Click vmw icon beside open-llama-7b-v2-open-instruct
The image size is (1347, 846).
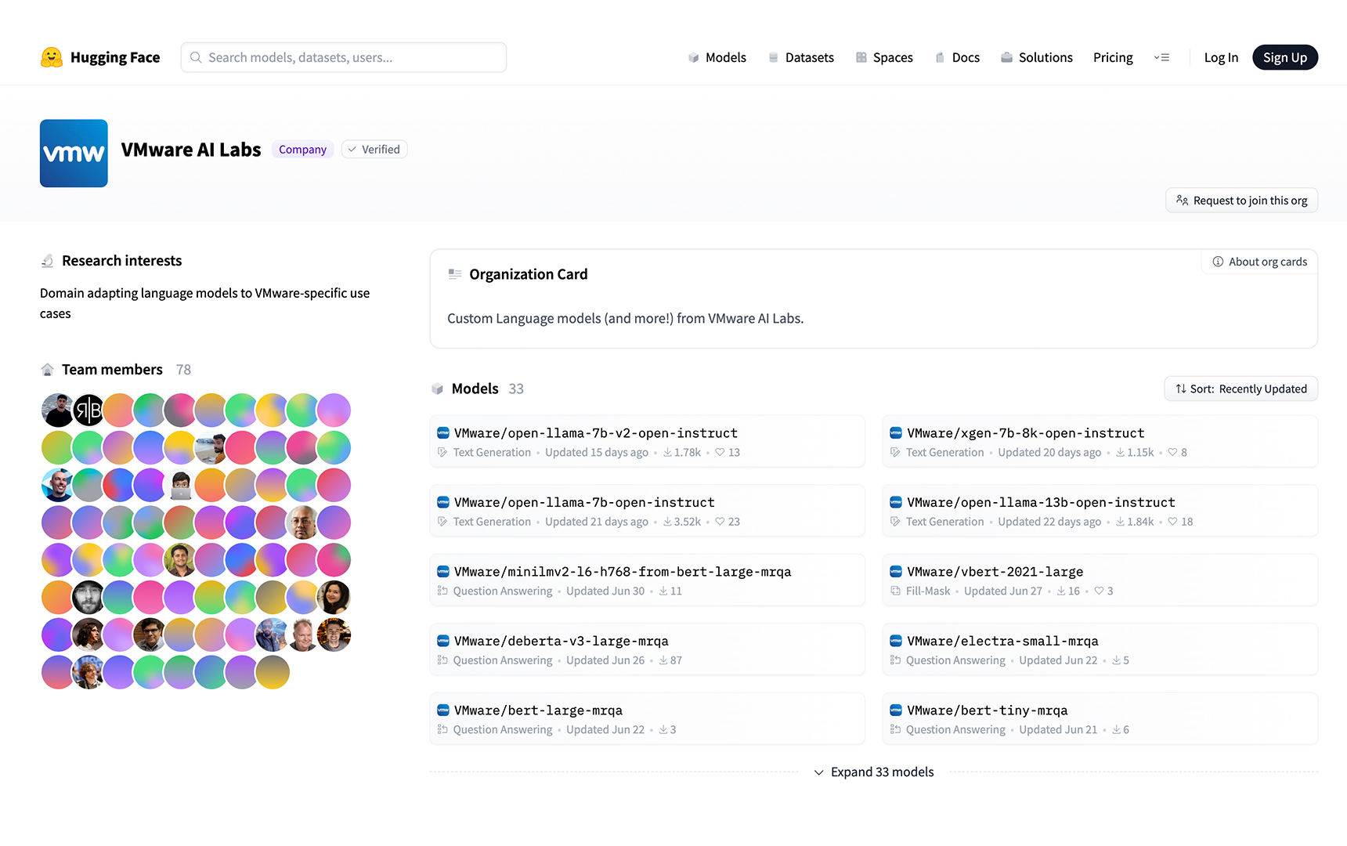pos(443,433)
